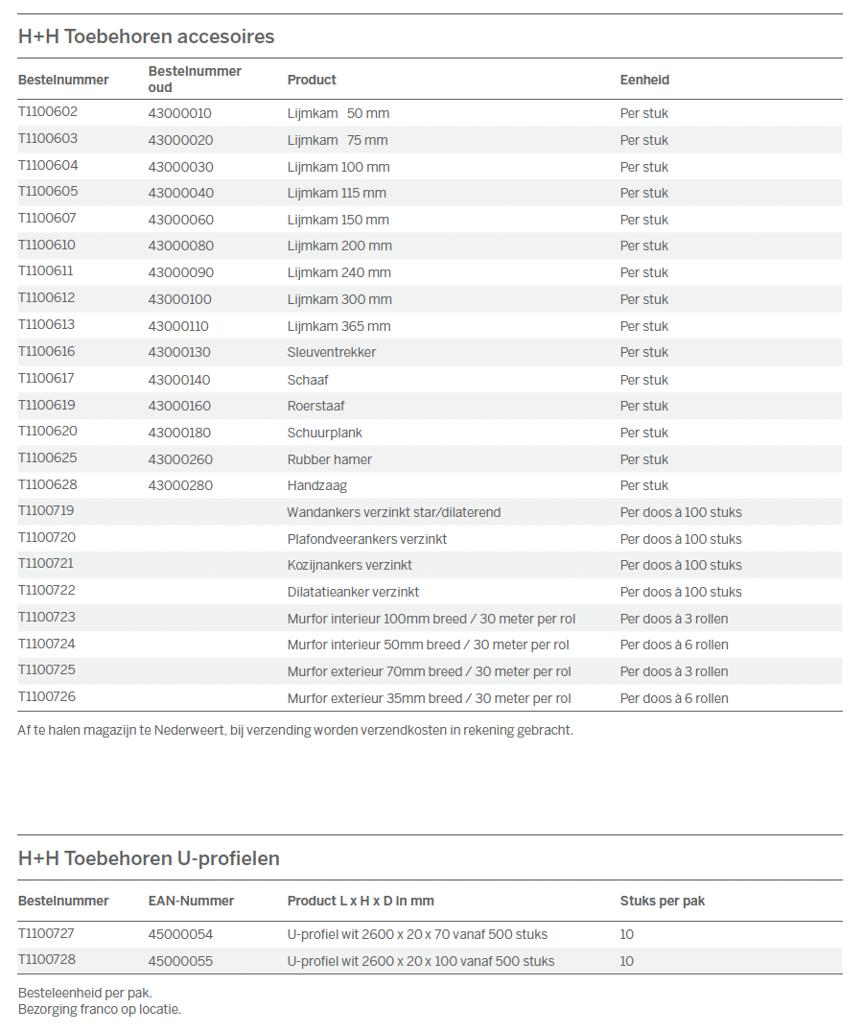The height and width of the screenshot is (1032, 863).
Task: Click the 'Stuks per pak' column header
Action: [x=663, y=901]
